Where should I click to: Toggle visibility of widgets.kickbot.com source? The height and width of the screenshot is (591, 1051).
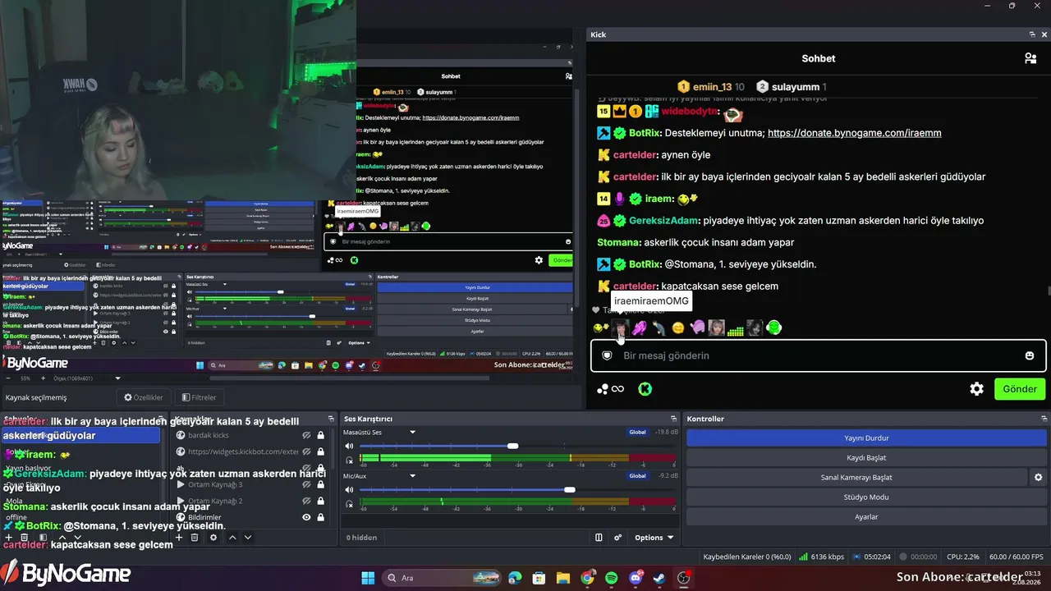click(306, 451)
